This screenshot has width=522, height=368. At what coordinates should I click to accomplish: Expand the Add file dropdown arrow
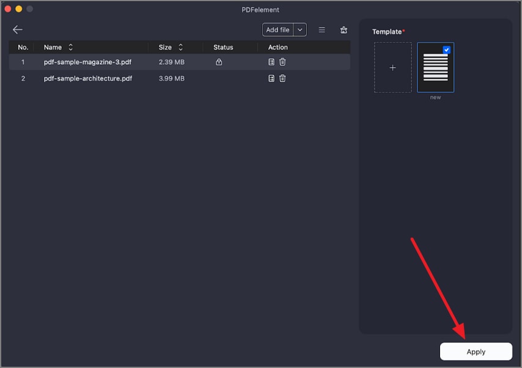pos(300,29)
